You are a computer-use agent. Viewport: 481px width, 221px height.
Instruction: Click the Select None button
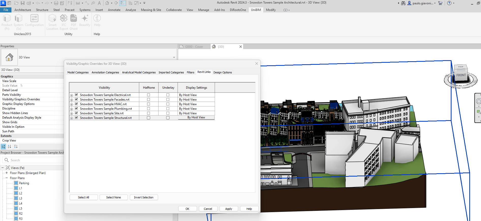pos(114,197)
